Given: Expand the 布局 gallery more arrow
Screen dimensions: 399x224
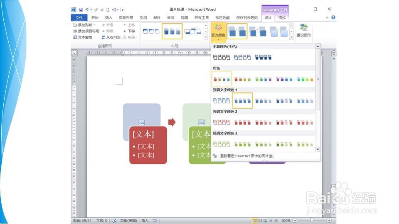Looking at the screenshot, I should (206, 37).
